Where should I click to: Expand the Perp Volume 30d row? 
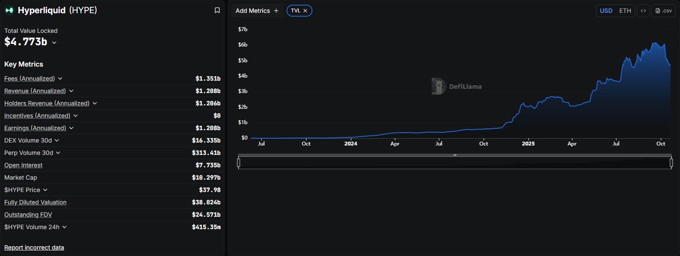click(x=58, y=153)
